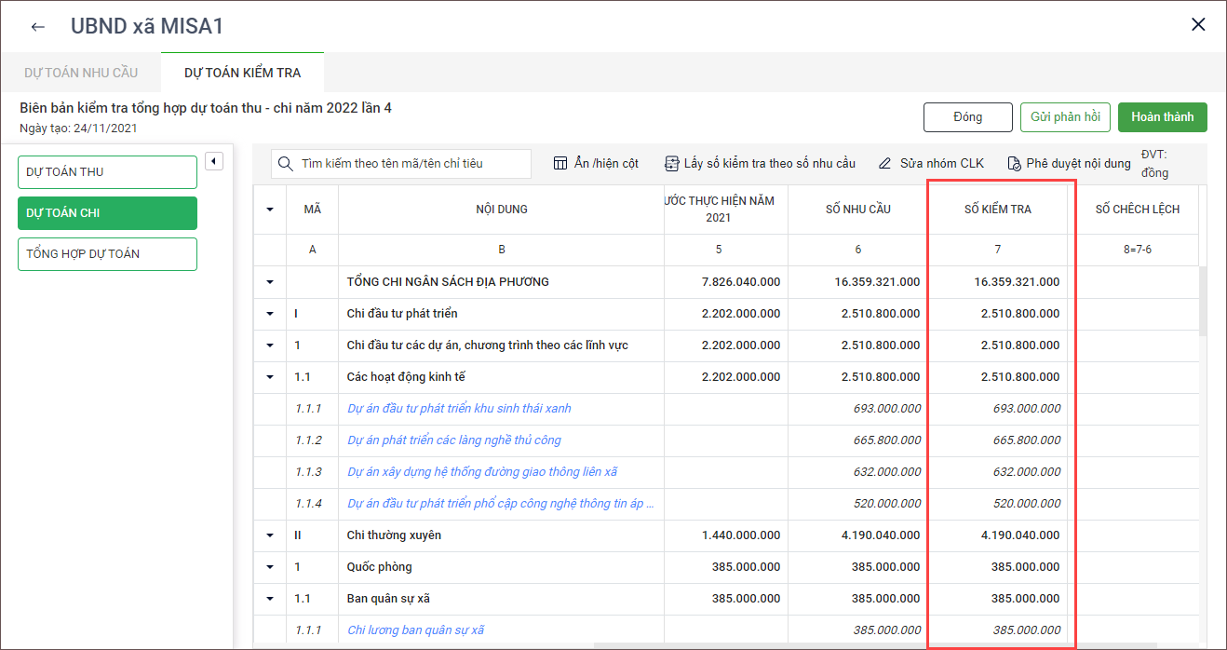Click the Ẩn/hiện cột column icon
1227x650 pixels.
560,164
